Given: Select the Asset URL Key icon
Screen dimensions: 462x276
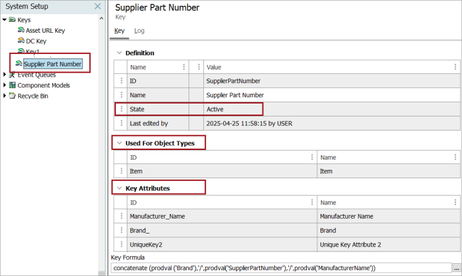Looking at the screenshot, I should (21, 30).
